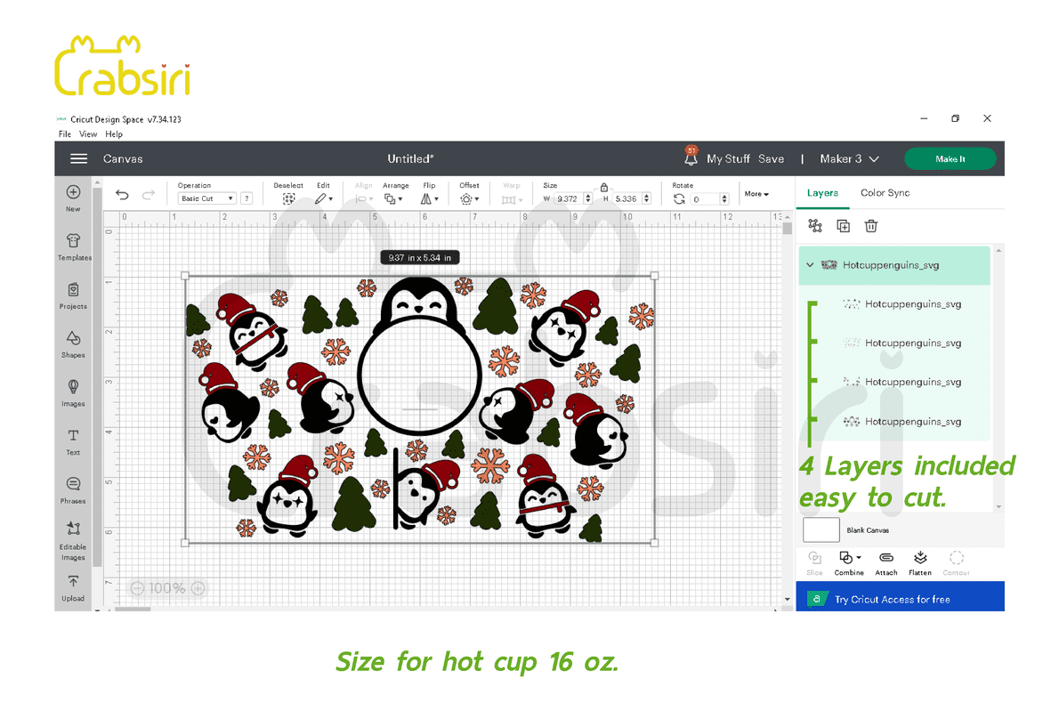Screen dimensions: 1051x727
Task: Switch to the Color Sync tab
Action: point(885,193)
